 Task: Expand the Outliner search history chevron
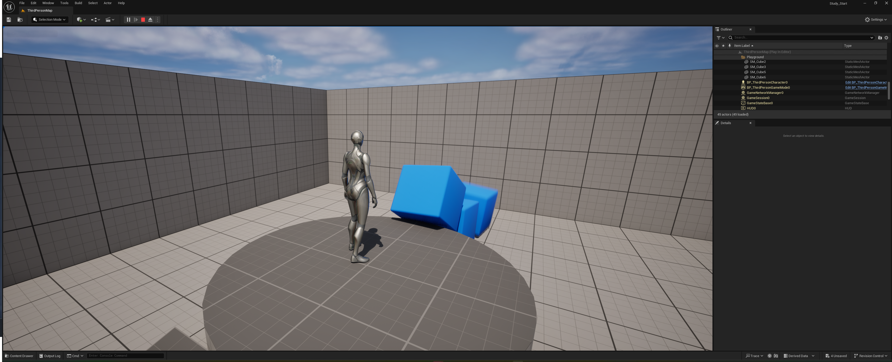872,38
